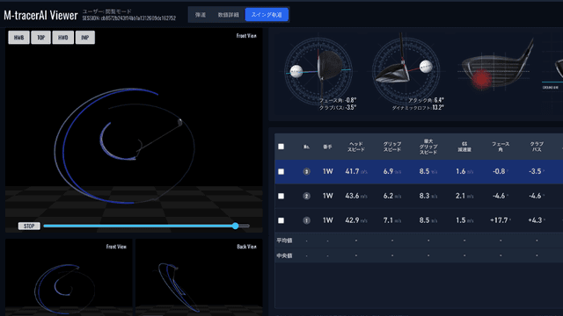The height and width of the screenshot is (316, 563).
Task: Click the 平均値 row label
Action: point(284,241)
